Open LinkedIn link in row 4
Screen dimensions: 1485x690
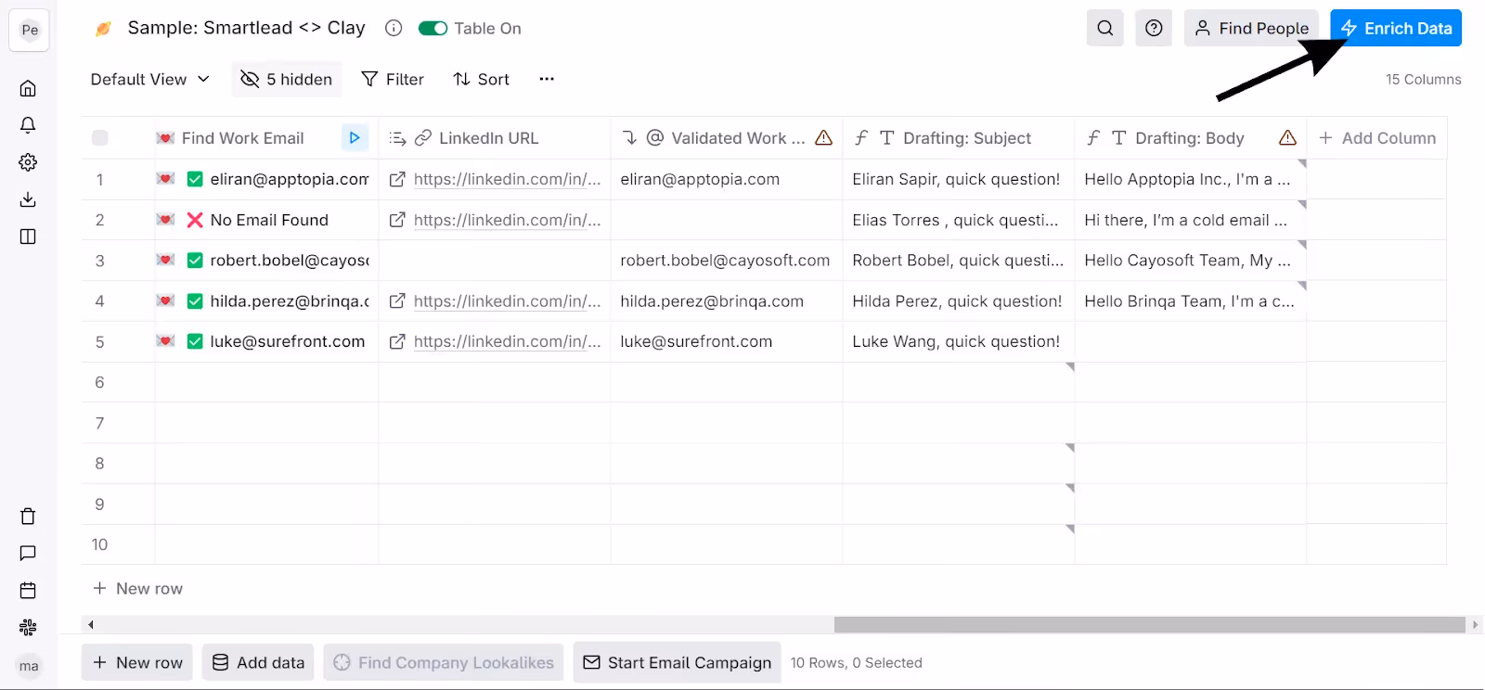point(508,301)
